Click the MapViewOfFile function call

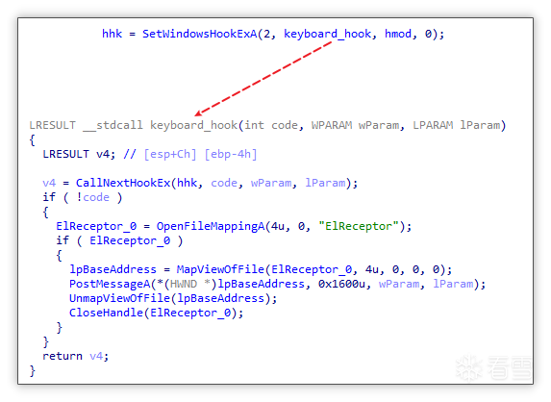[x=220, y=269]
